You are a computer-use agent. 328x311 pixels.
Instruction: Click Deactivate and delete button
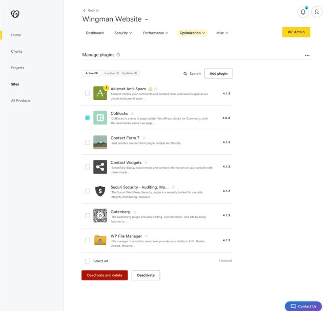point(105,275)
